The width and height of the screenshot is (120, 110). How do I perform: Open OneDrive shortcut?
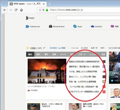point(96,26)
